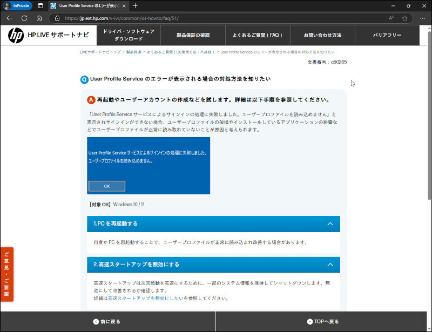Open a new tab with plus button
The image size is (432, 332).
tap(135, 5)
